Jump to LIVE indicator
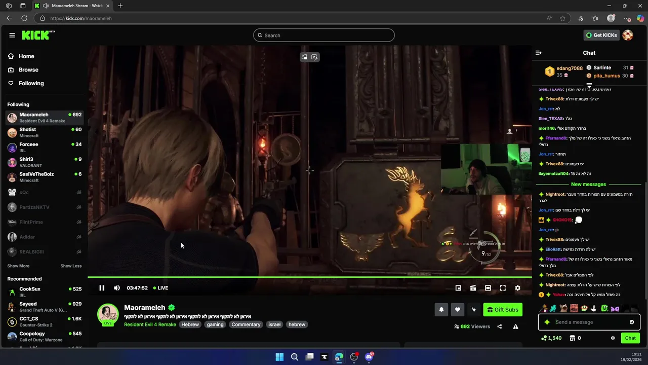Viewport: 648px width, 365px height. tap(160, 288)
